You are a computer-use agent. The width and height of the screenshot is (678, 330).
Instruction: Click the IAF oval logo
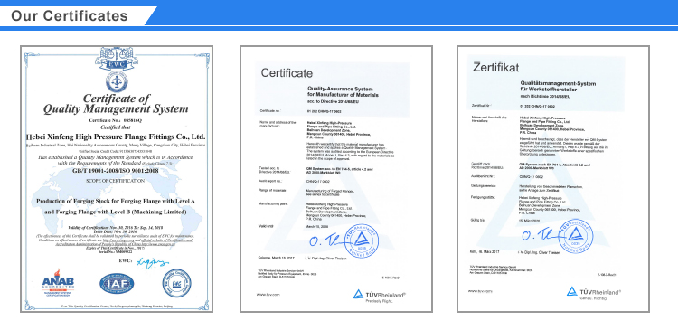tap(117, 283)
